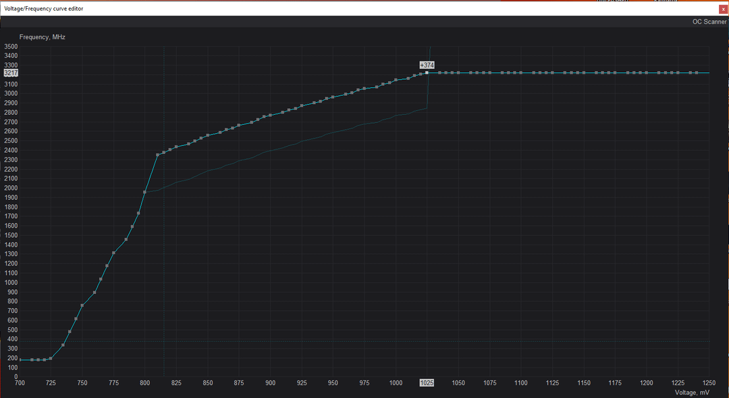Viewport: 729px width, 398px height.
Task: Select the curve point at 775 mV
Action: point(113,253)
